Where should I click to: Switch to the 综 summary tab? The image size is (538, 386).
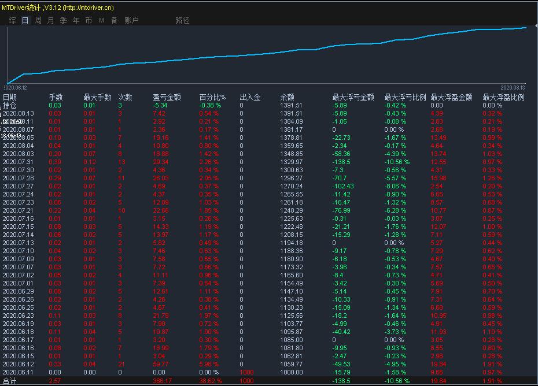point(12,20)
